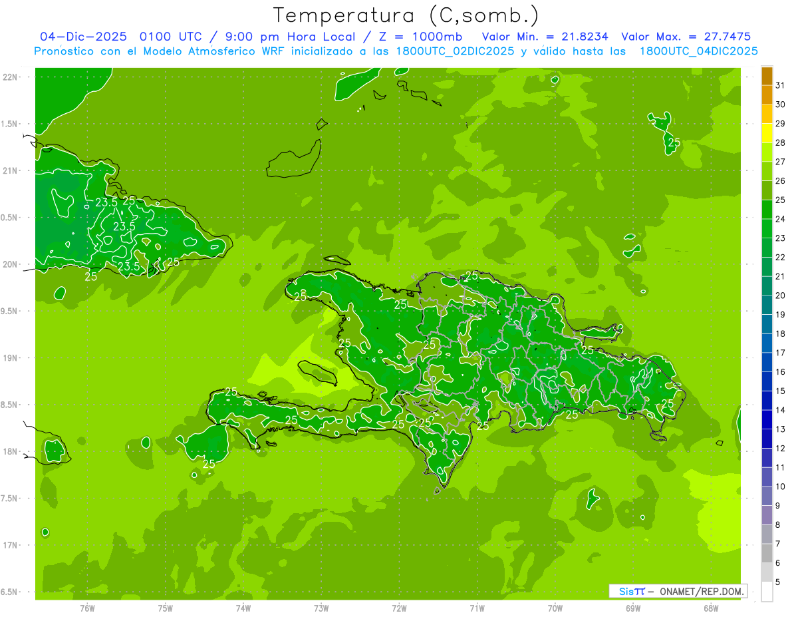Screen dimensions: 798x617
Task: Click legend value '20' on the color scale
Action: pos(781,296)
